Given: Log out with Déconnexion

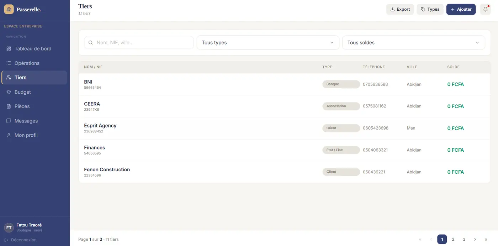Looking at the screenshot, I should 20,240.
